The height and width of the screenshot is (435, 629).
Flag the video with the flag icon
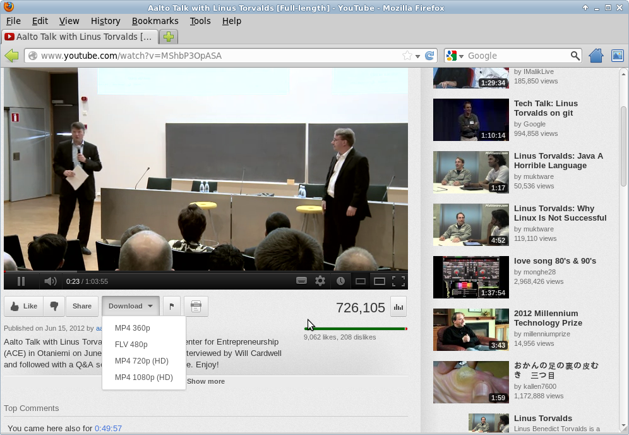coord(172,306)
